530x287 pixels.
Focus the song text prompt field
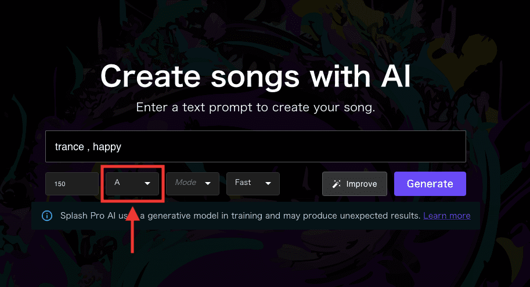pyautogui.click(x=255, y=147)
